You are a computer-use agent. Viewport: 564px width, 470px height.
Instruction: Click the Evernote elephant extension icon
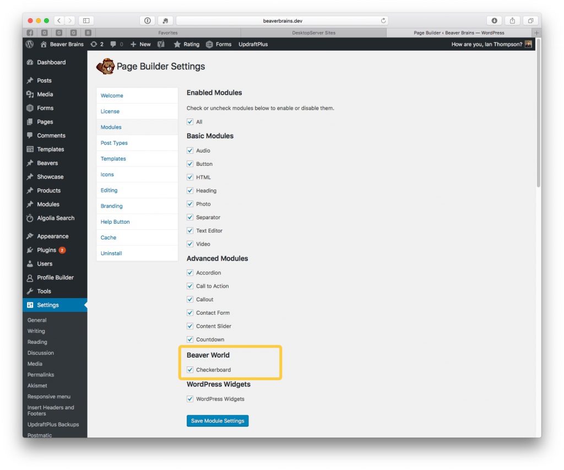(x=165, y=20)
